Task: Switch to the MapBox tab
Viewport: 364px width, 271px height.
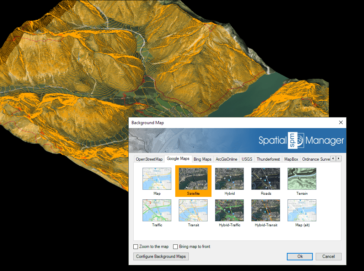Action: pos(291,159)
